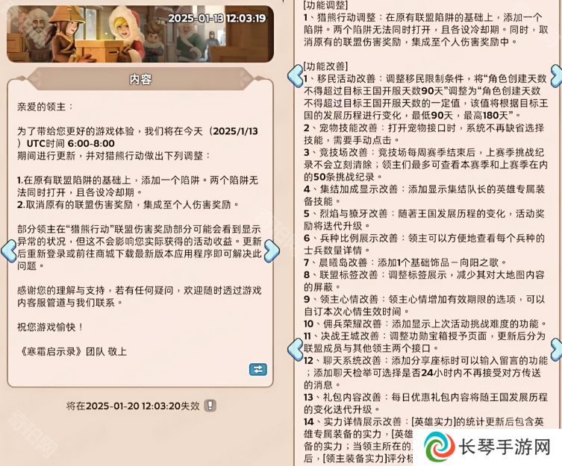This screenshot has height=466, width=562.
Task: Click the forward arrow after 角色创建天数 at 功能改善
Action: click(556, 76)
